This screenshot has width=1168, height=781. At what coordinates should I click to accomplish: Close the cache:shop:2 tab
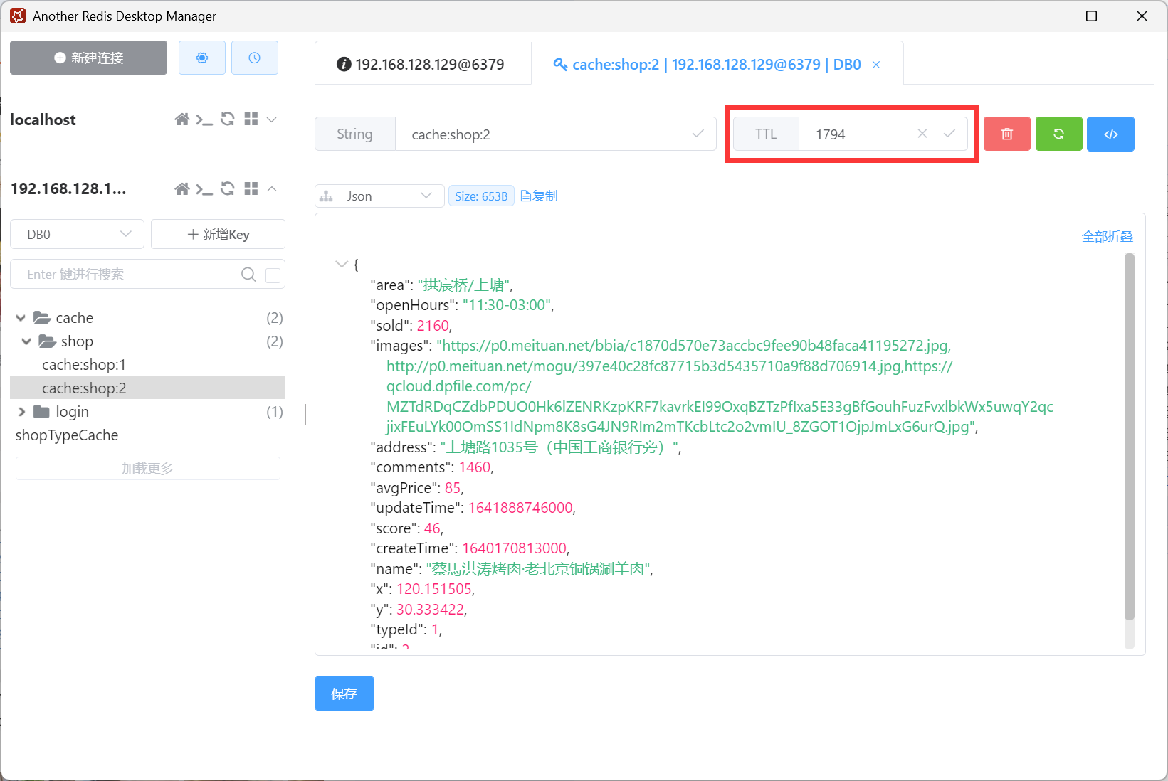(x=876, y=65)
